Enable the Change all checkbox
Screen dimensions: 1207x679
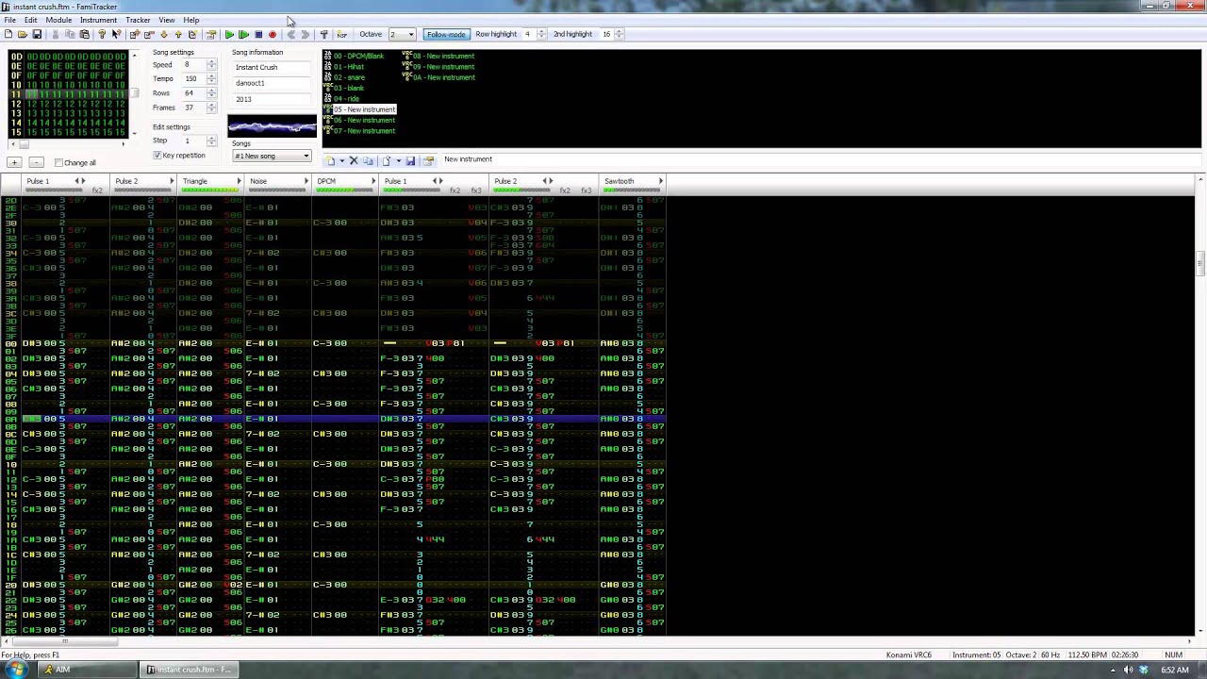[x=58, y=162]
